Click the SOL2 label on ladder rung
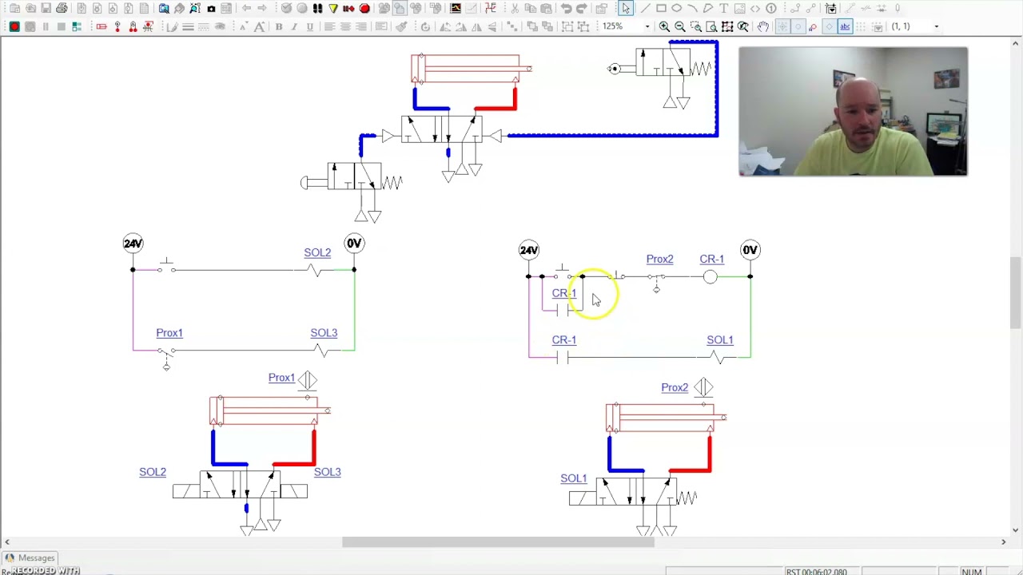1023x575 pixels. coord(317,252)
